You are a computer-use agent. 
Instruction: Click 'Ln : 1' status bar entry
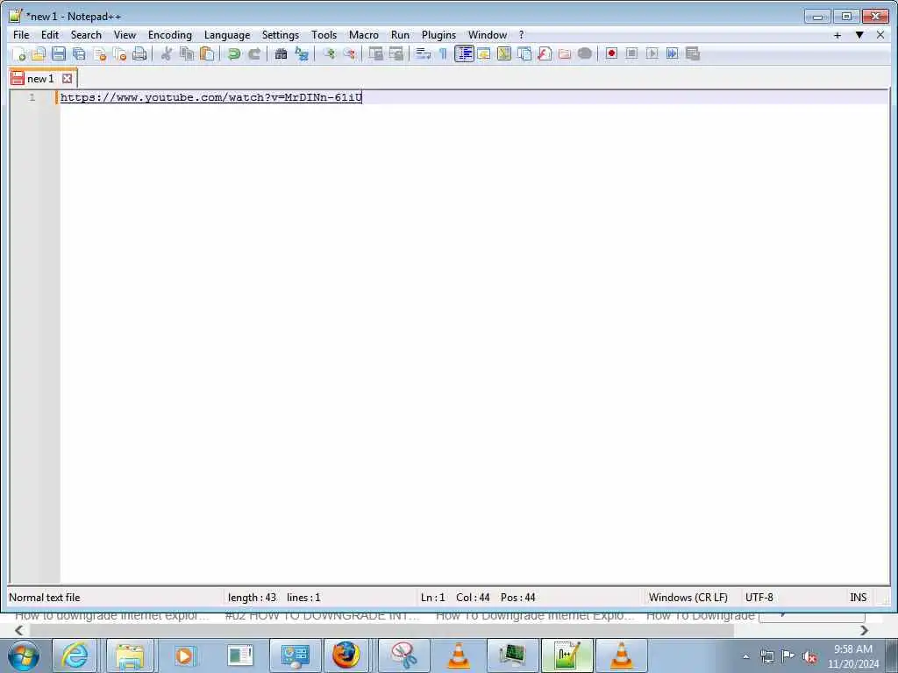pyautogui.click(x=432, y=598)
